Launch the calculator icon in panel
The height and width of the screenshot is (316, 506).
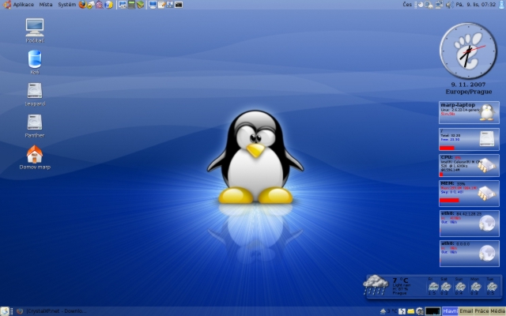coord(131,5)
